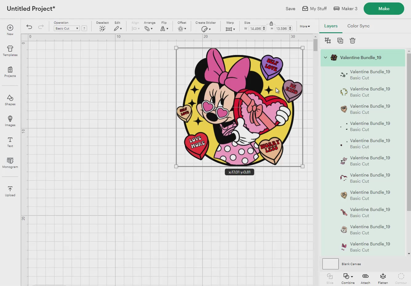This screenshot has height=286, width=411.
Task: Click the Undo arrow
Action: (x=29, y=27)
